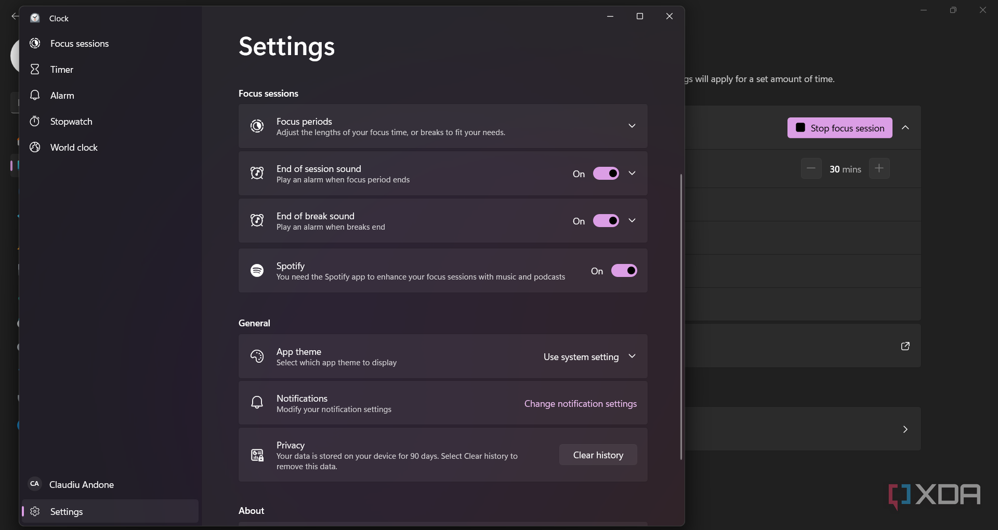This screenshot has width=998, height=530.
Task: Open Focus sessions in the sidebar
Action: [x=109, y=44]
